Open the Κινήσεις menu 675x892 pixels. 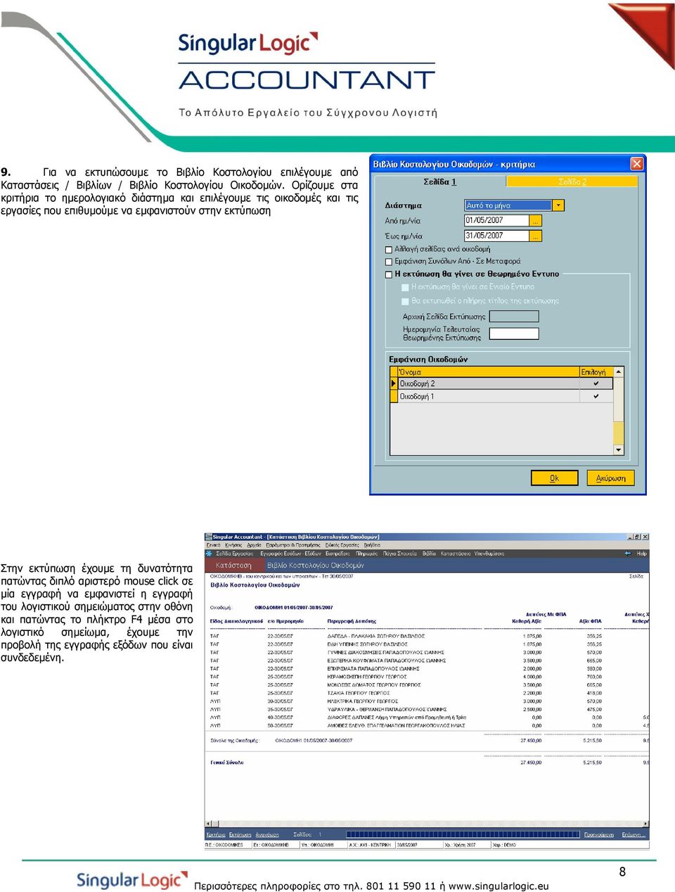pyautogui.click(x=233, y=545)
